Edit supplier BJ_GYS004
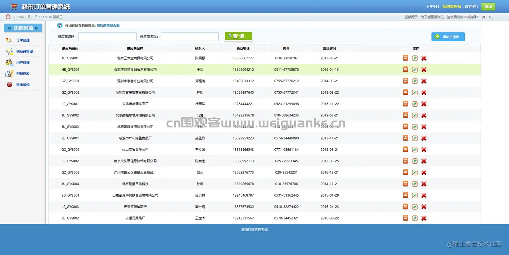The width and height of the screenshot is (509, 255). pos(415,184)
